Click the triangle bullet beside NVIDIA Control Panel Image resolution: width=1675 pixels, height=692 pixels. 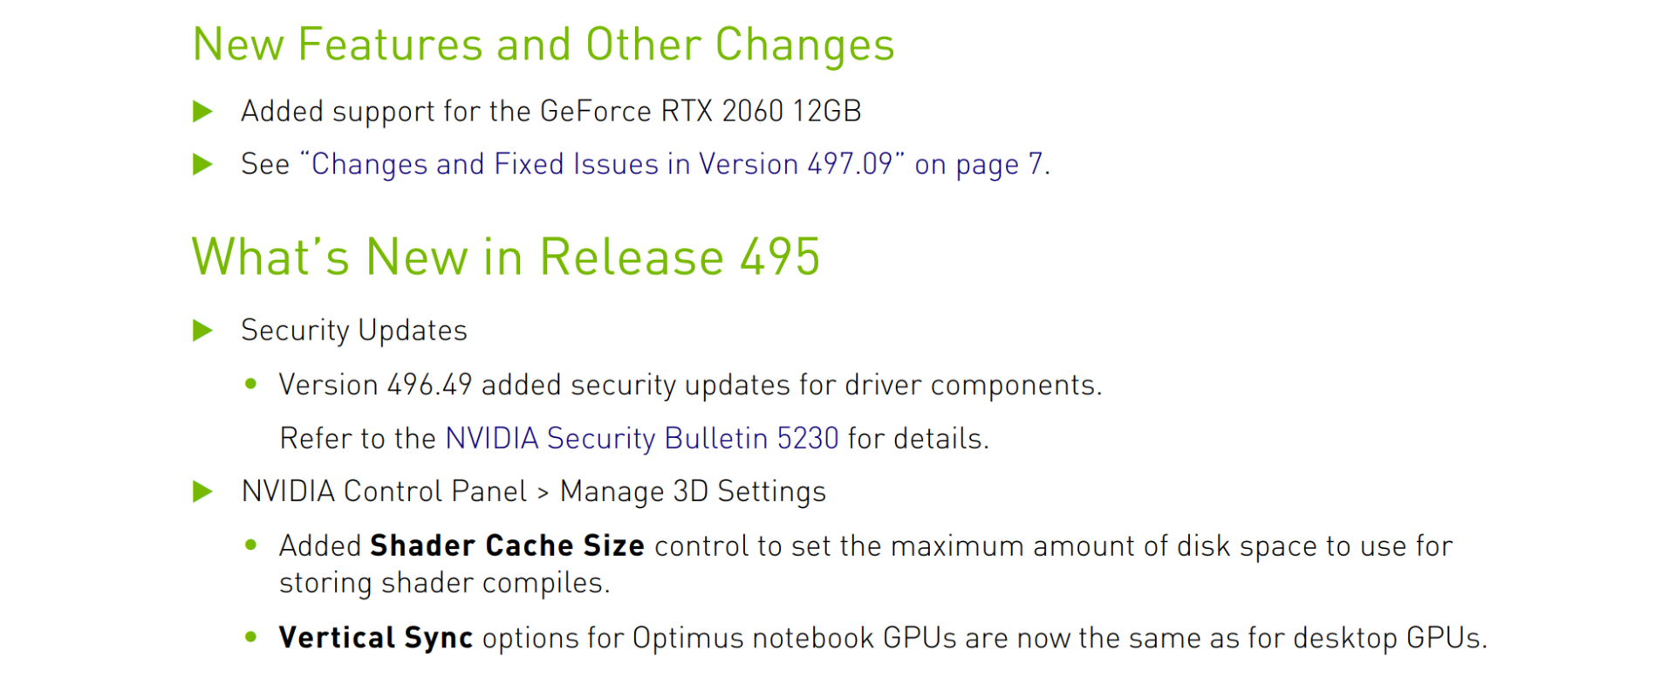click(x=202, y=492)
